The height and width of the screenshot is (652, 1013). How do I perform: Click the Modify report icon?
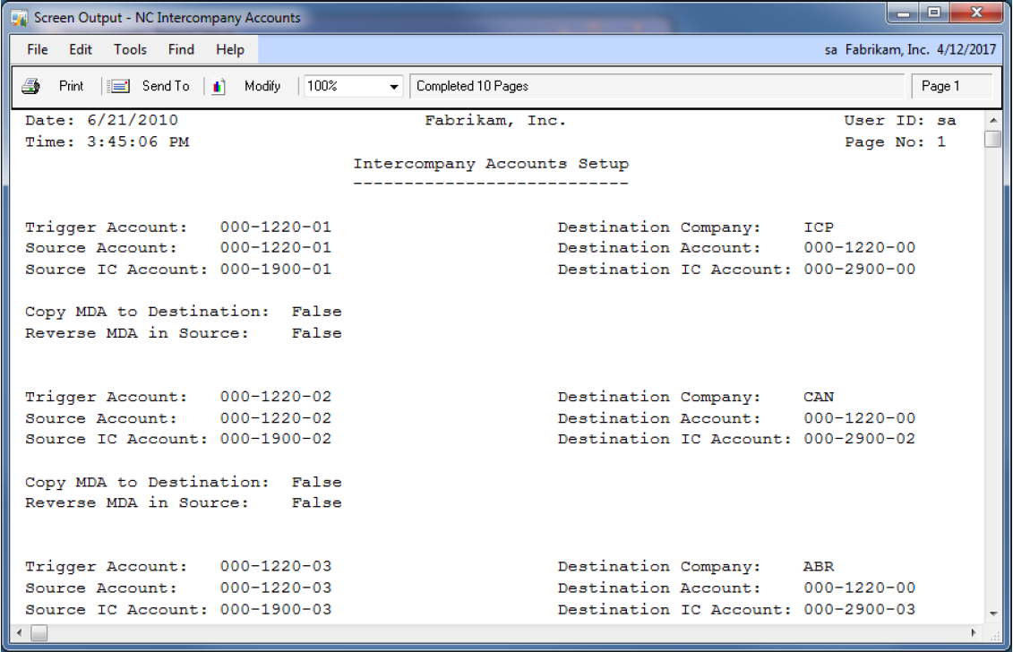219,87
